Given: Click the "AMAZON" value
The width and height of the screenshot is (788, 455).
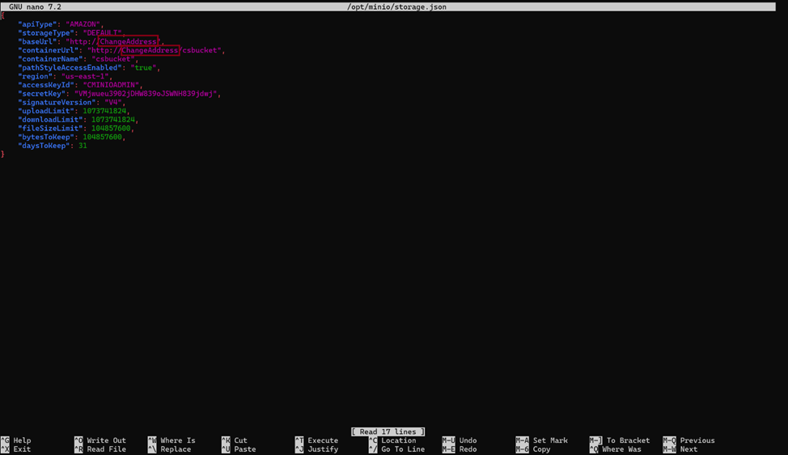Looking at the screenshot, I should 83,24.
